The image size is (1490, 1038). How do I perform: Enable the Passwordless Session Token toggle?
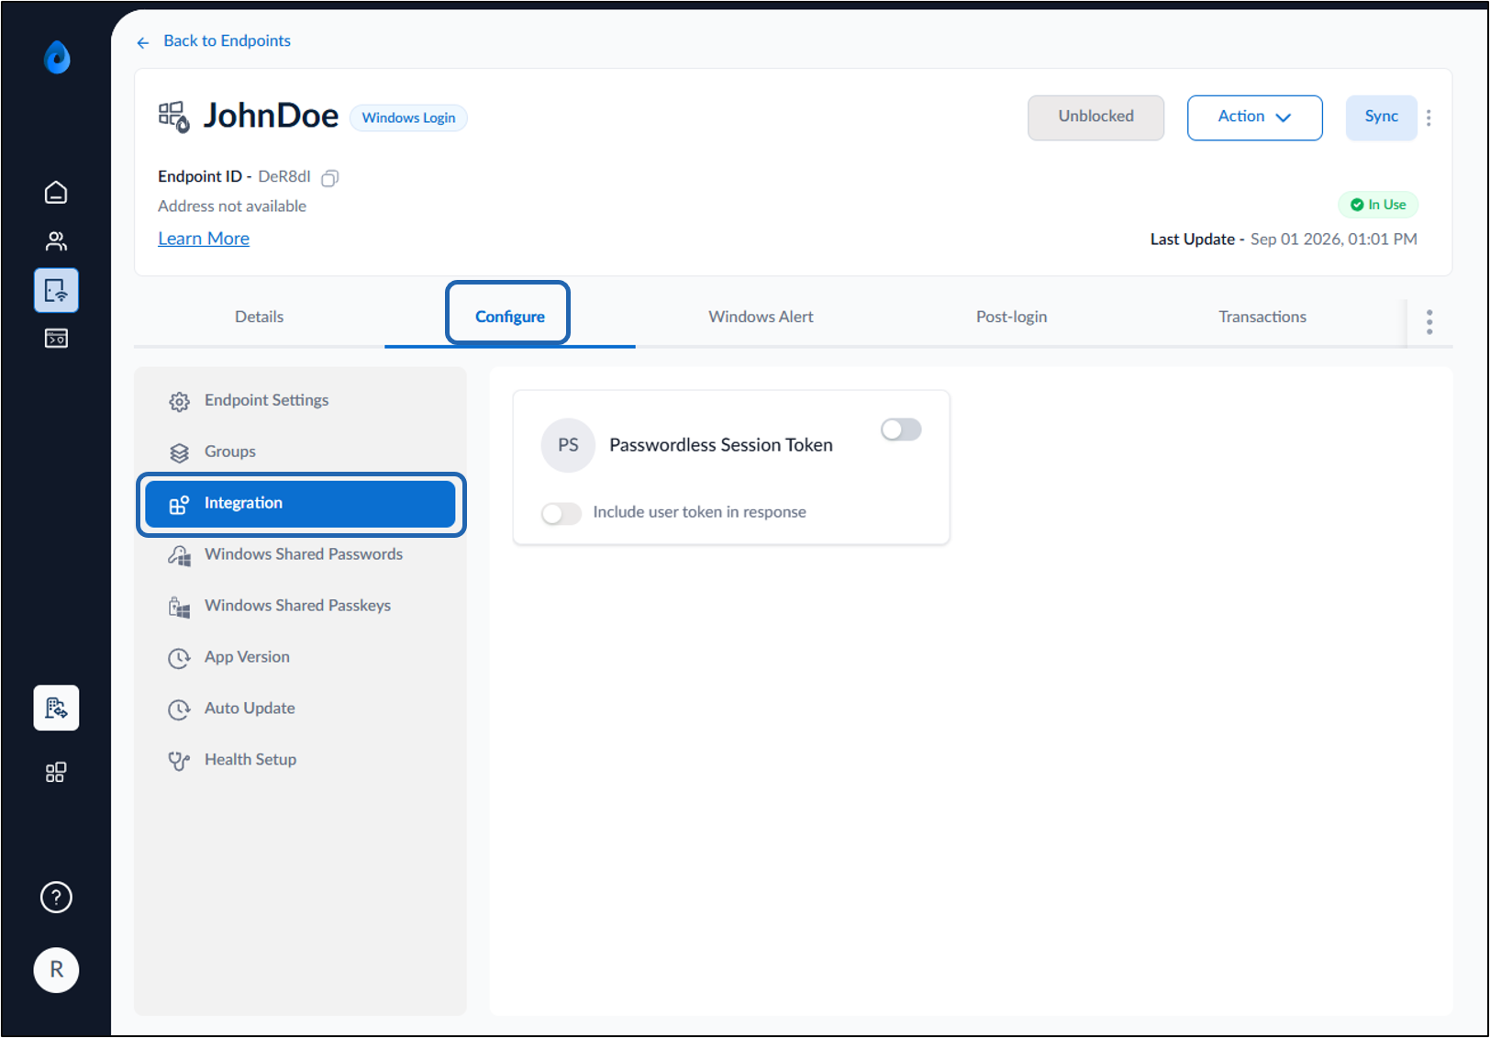click(901, 430)
